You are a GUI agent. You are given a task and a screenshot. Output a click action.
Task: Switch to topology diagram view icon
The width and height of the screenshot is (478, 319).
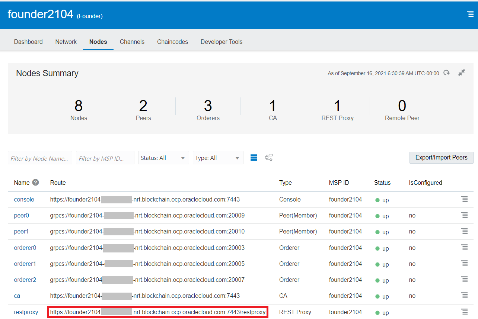269,158
